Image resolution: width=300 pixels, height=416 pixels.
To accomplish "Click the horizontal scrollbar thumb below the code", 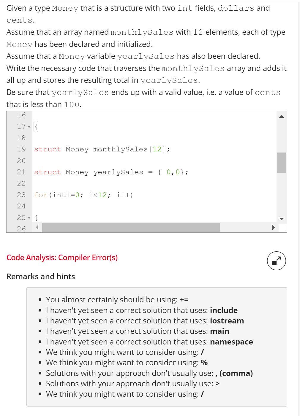I will pos(131,227).
